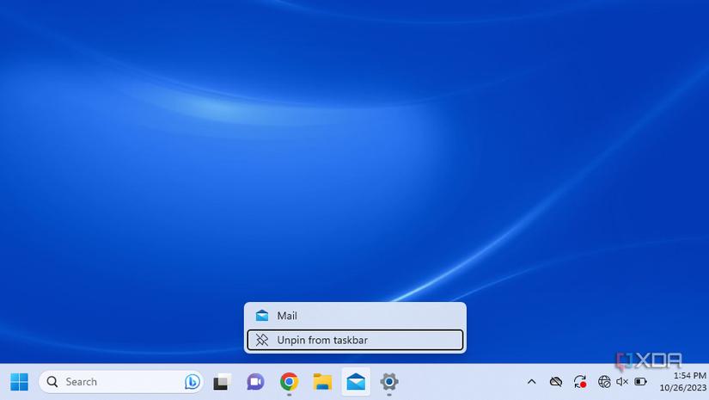Viewport: 709px width, 400px height.
Task: Click the battery status tray icon
Action: (641, 382)
